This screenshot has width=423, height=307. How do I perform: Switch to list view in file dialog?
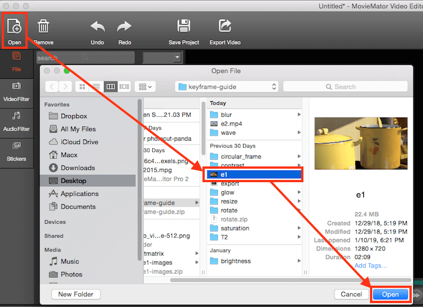[x=96, y=87]
